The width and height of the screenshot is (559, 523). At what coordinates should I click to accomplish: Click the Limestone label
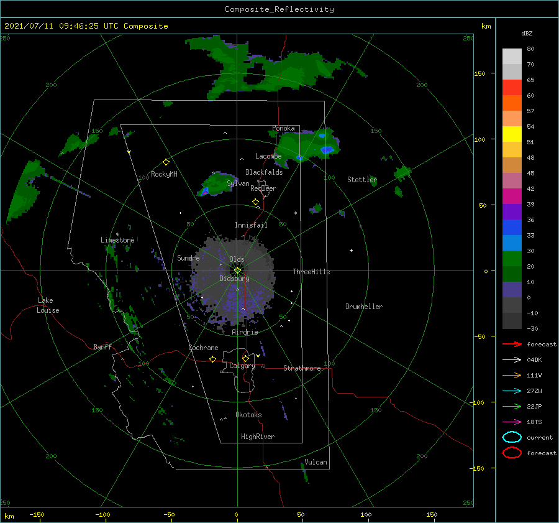[117, 240]
